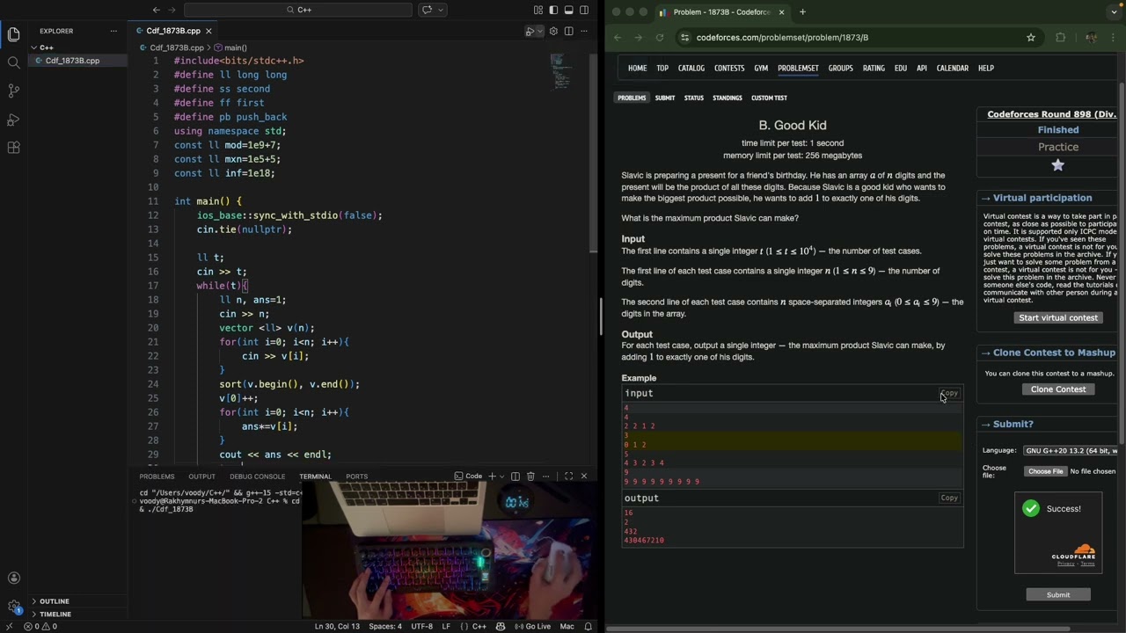The image size is (1126, 633).
Task: Click Copilot status icon in status bar
Action: click(501, 626)
